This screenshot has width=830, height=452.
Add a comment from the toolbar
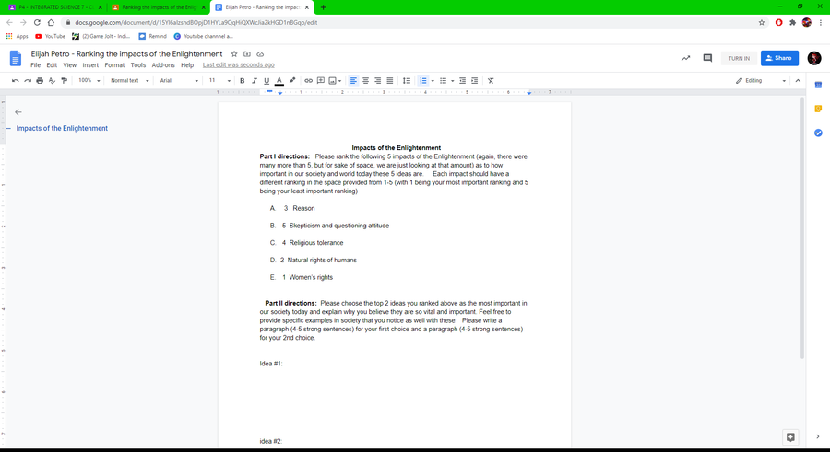pyautogui.click(x=321, y=81)
